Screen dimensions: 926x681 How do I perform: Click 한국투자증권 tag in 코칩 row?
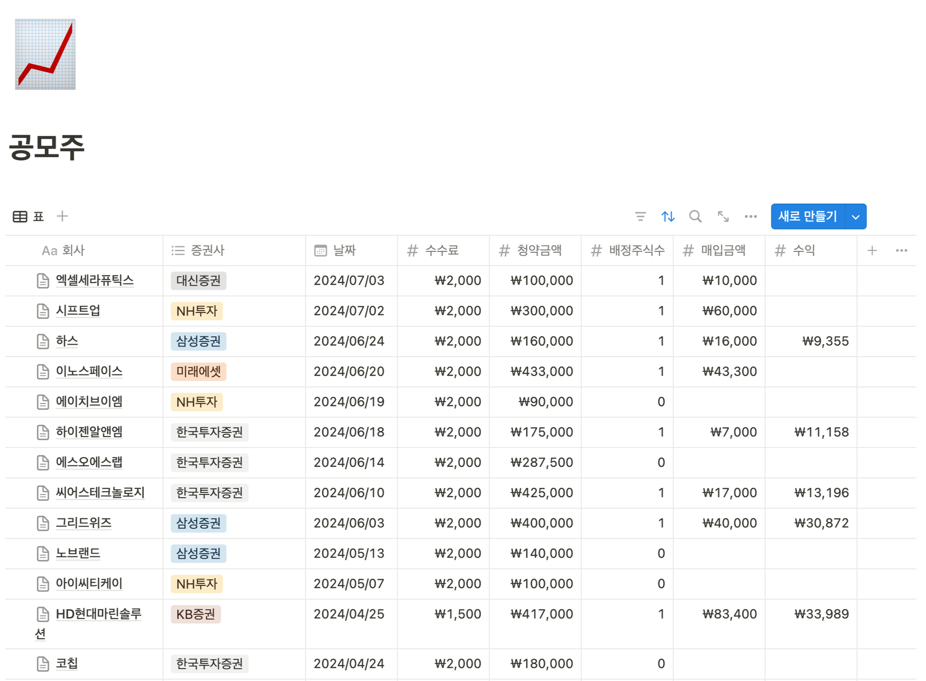tap(209, 664)
